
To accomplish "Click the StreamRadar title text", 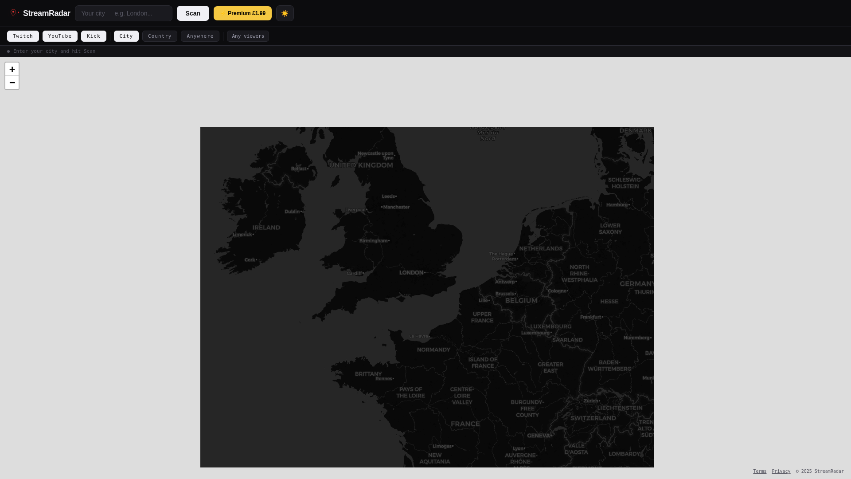I will (47, 13).
